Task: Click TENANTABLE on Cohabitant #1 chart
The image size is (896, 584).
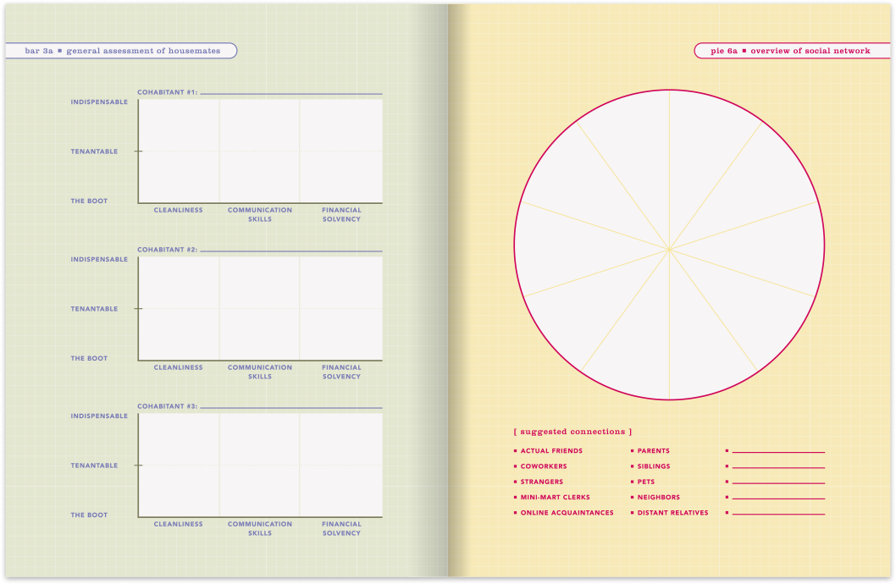Action: click(x=94, y=152)
